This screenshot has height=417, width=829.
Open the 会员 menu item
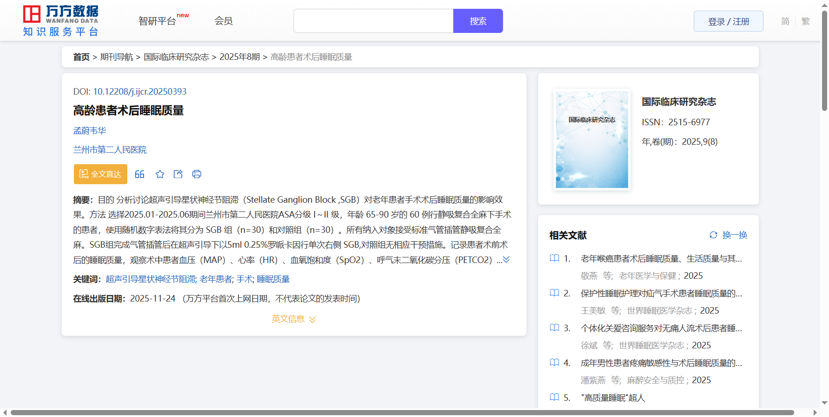(x=224, y=21)
